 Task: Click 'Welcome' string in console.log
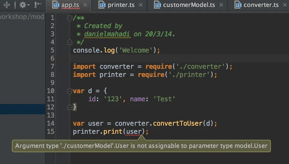[x=136, y=50]
